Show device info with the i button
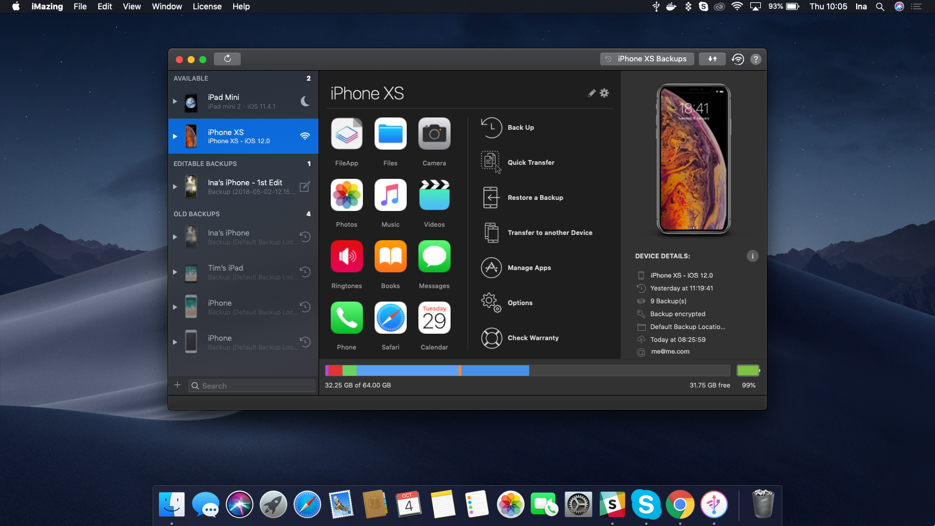The height and width of the screenshot is (526, 935). coord(752,256)
